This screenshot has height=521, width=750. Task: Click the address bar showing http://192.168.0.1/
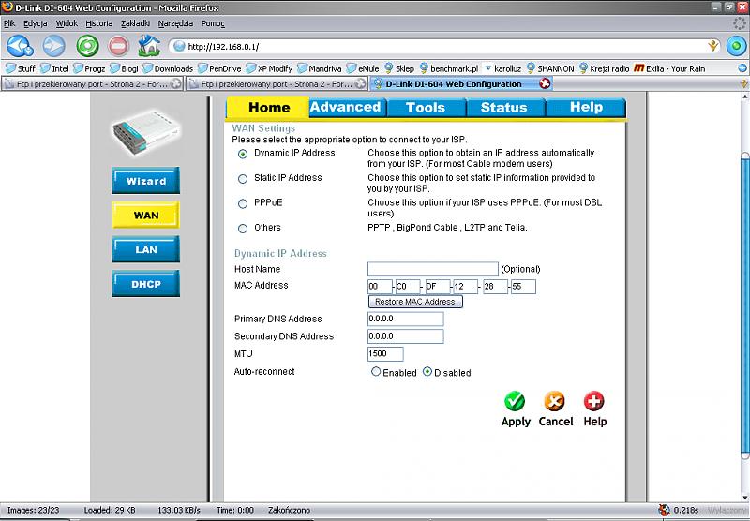[x=444, y=46]
